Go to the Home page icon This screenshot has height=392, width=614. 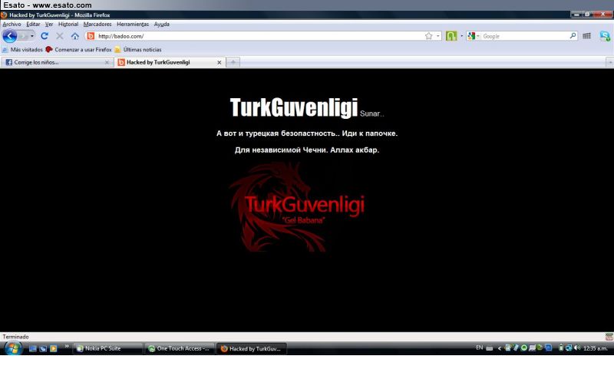click(x=74, y=36)
